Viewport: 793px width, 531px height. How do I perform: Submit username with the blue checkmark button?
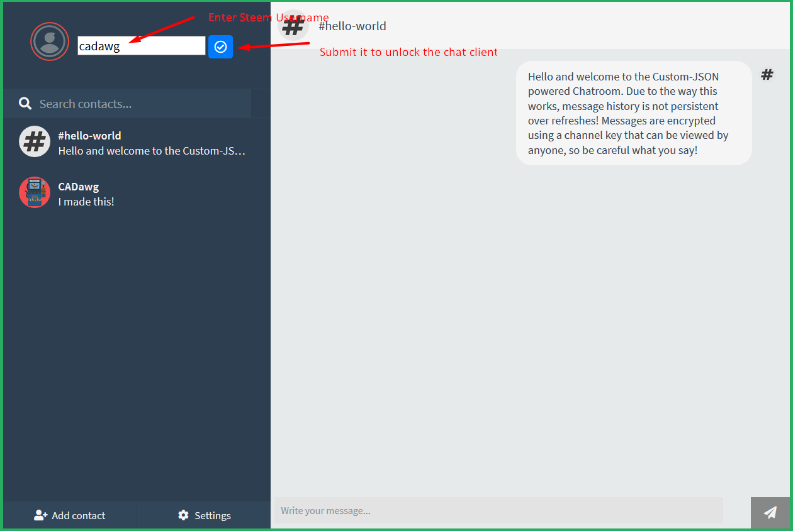click(x=220, y=47)
